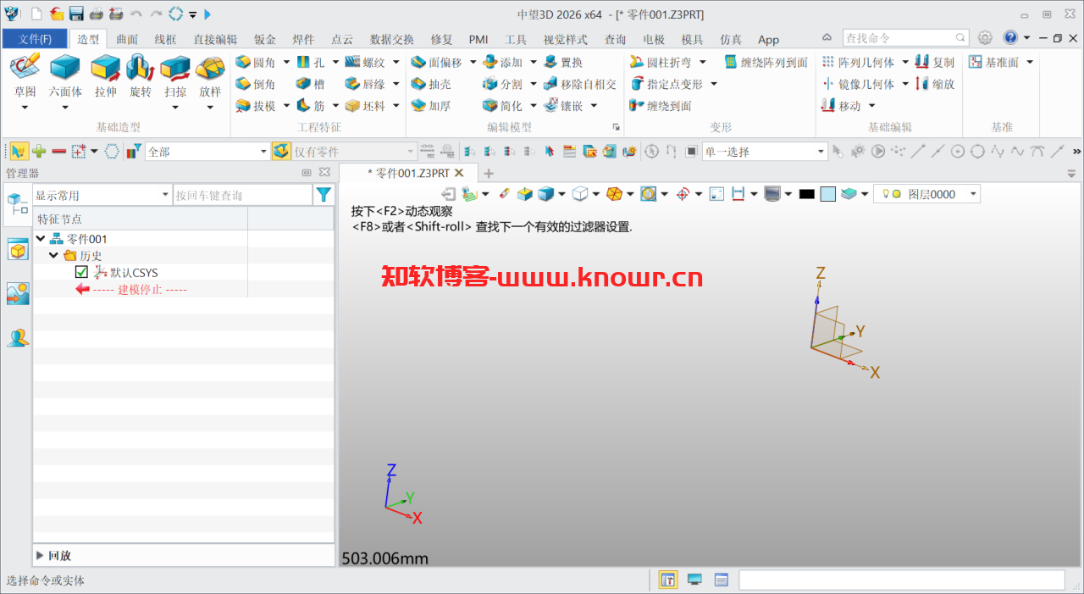The image size is (1084, 594).
Task: Apply 圆角 fillet feature
Action: [256, 63]
